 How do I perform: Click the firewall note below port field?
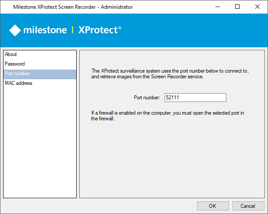167,116
